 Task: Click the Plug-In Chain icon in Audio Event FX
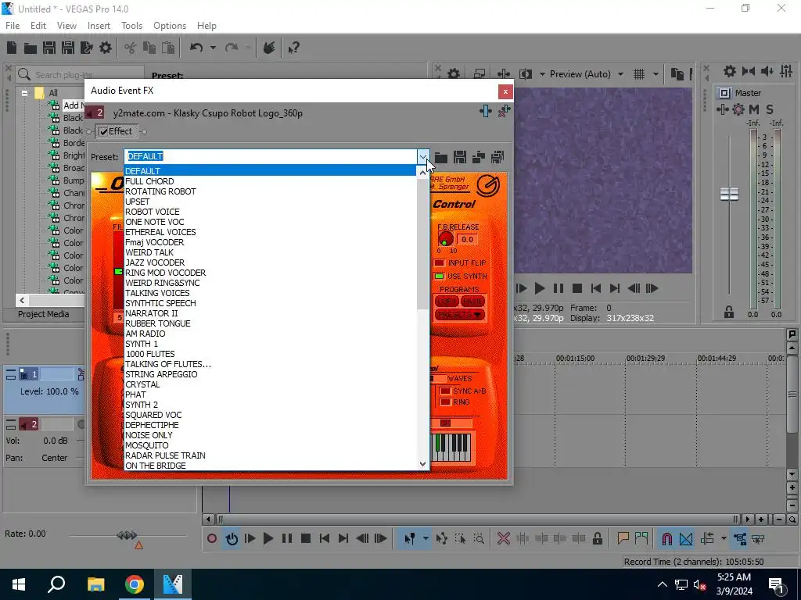pyautogui.click(x=485, y=111)
